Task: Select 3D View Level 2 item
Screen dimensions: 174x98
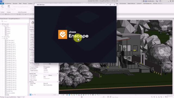Action: coord(10,42)
